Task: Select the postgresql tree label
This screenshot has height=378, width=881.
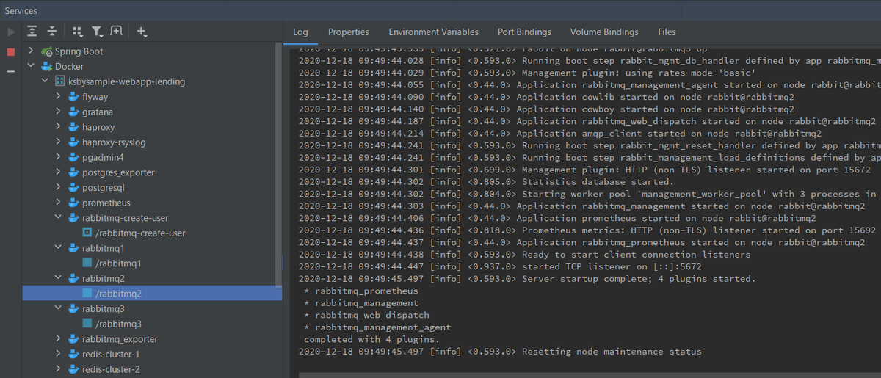Action: pos(104,187)
